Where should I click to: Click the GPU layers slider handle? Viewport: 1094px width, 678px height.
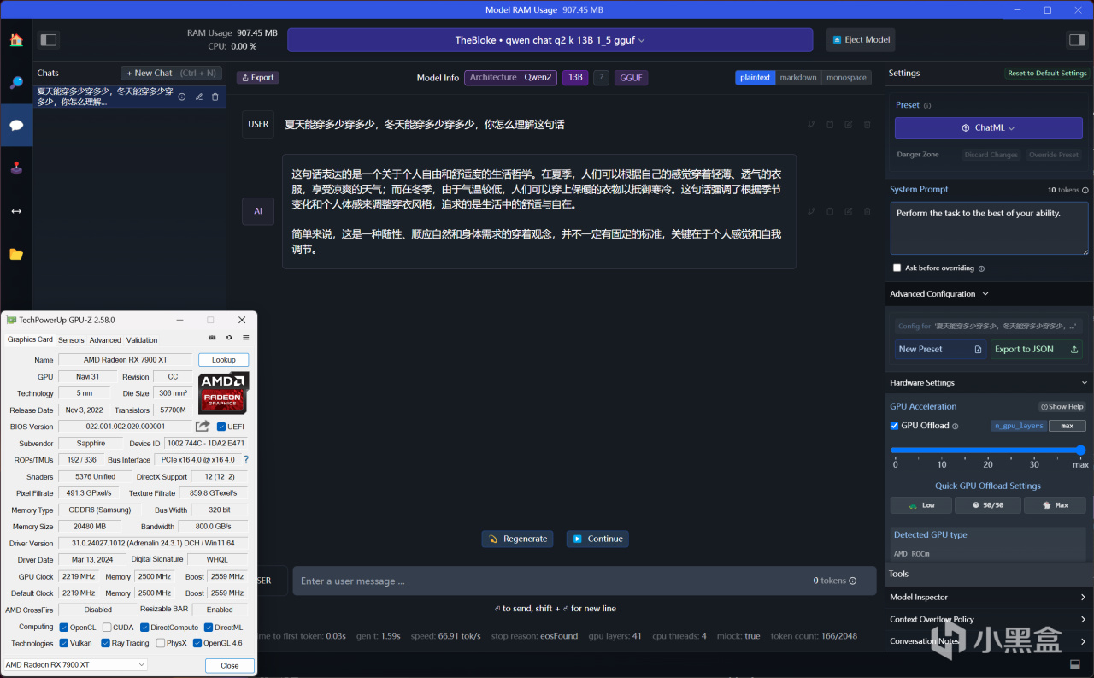tap(1080, 451)
